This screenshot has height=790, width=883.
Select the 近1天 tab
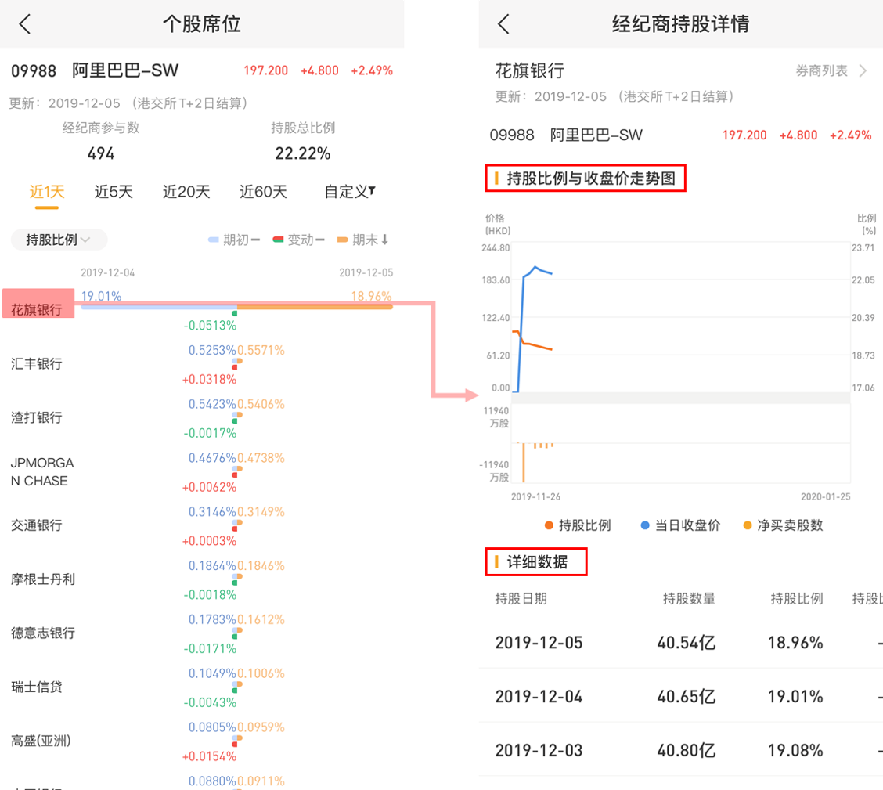(47, 192)
